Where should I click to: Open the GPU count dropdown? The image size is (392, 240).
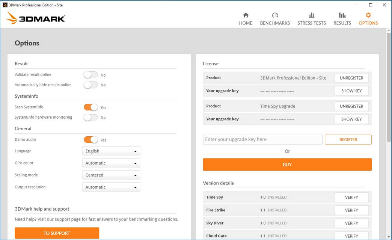click(x=111, y=163)
